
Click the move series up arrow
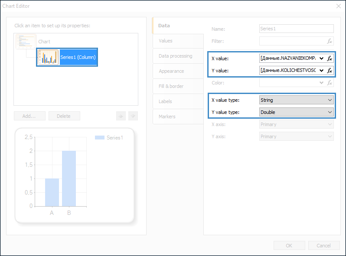121,116
